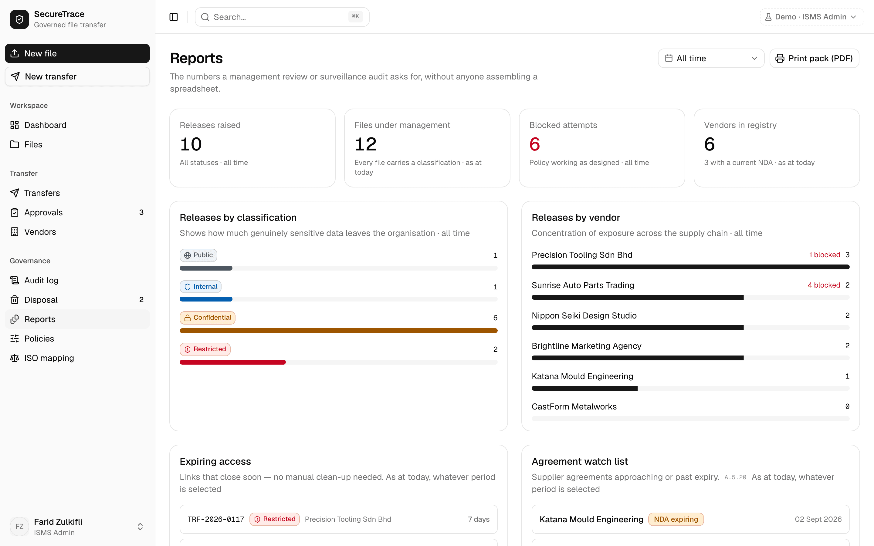This screenshot has height=546, width=874.
Task: Click the calendar icon beside All time
Action: click(x=669, y=58)
